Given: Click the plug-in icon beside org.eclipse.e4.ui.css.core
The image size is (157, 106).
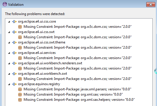Looking at the screenshot, I should pyautogui.click(x=14, y=22).
